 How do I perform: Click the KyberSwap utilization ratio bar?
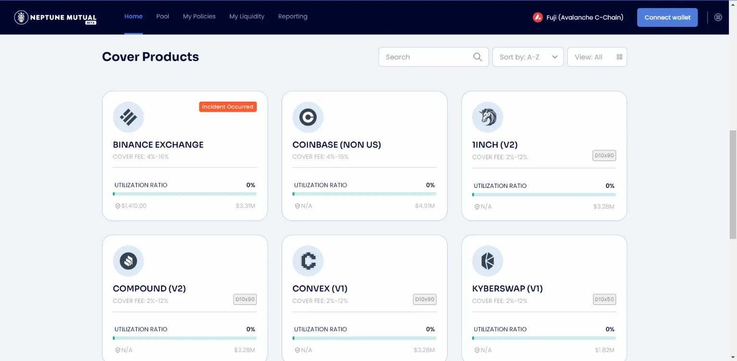pyautogui.click(x=544, y=338)
